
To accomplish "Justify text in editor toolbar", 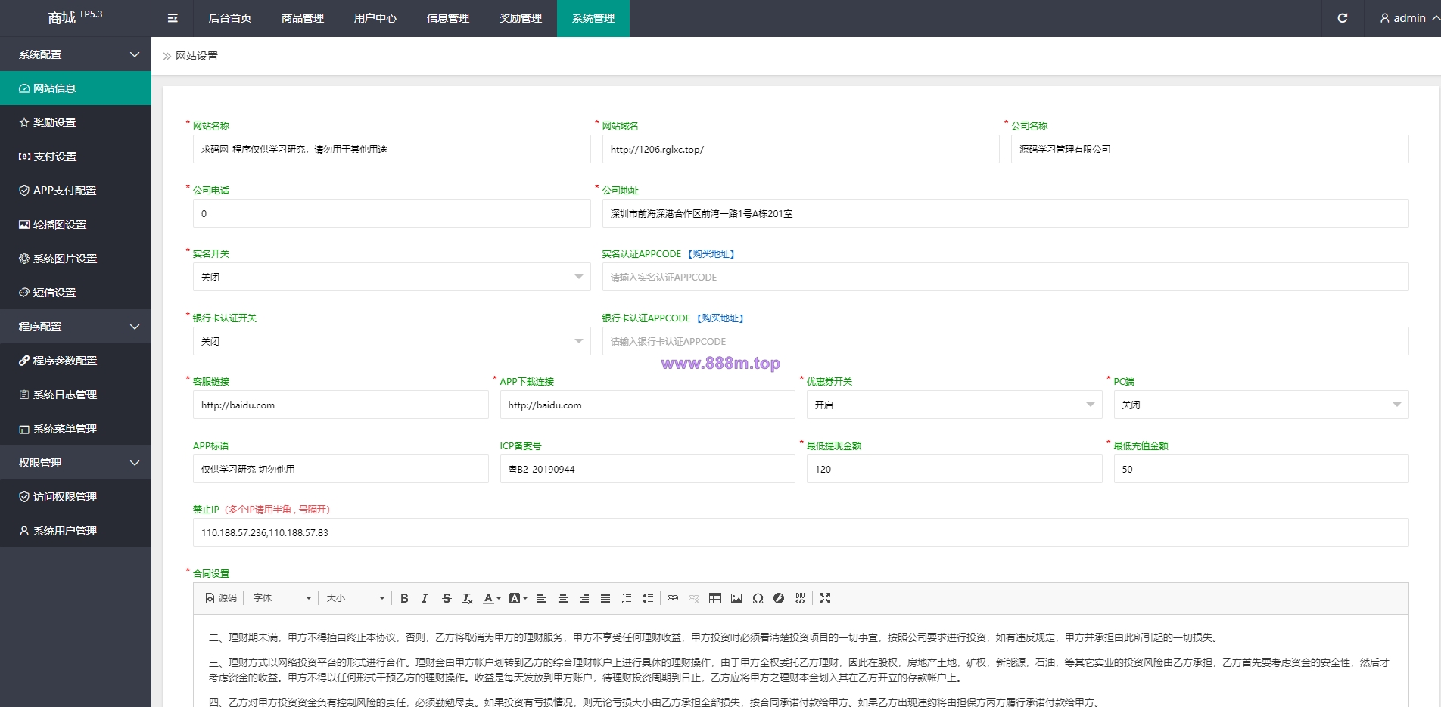I will [605, 598].
